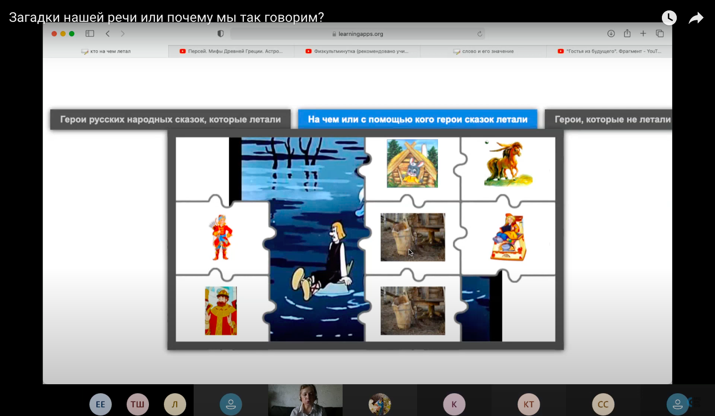Viewport: 715px width, 416px height.
Task: Click the humpbacked horse puzzle piece
Action: [x=508, y=164]
